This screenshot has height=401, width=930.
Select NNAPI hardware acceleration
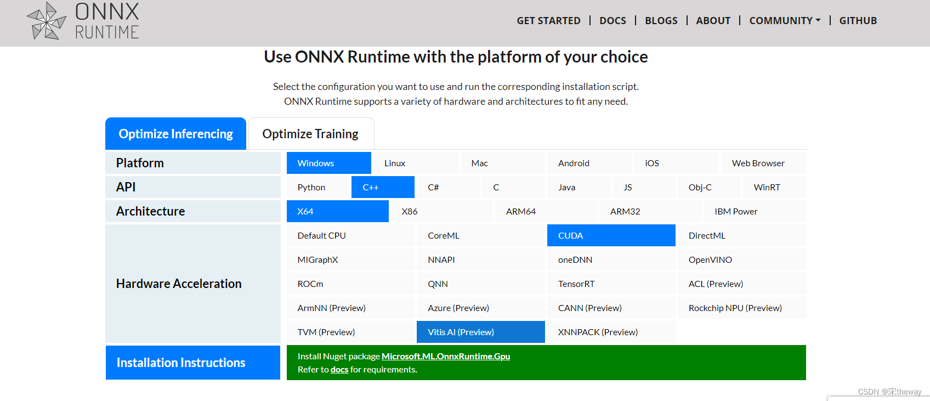pos(481,259)
